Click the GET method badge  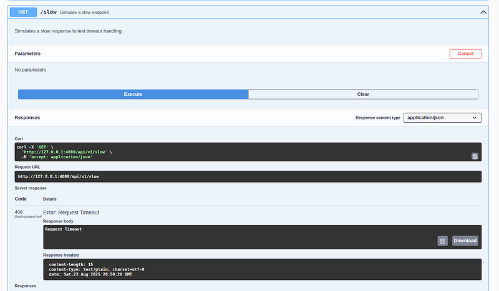pos(23,12)
